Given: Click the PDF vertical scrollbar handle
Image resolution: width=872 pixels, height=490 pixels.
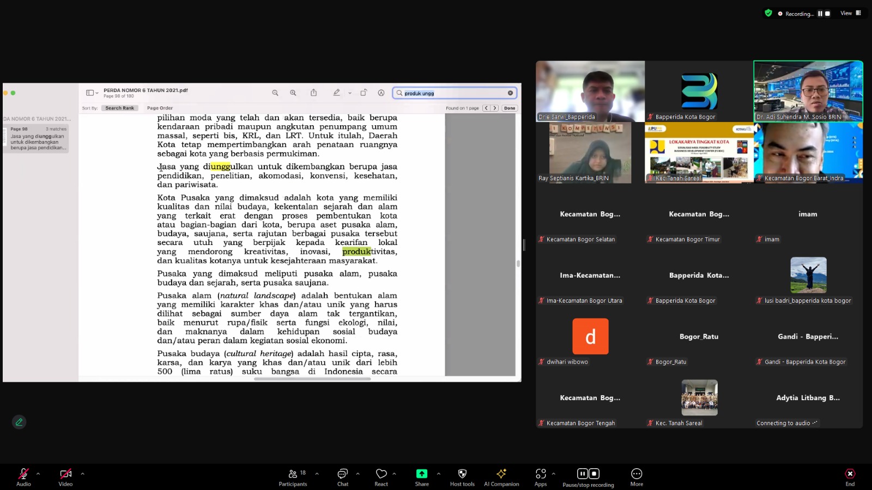Looking at the screenshot, I should pos(518,264).
